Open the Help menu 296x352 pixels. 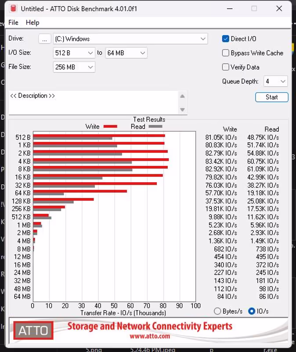point(32,22)
